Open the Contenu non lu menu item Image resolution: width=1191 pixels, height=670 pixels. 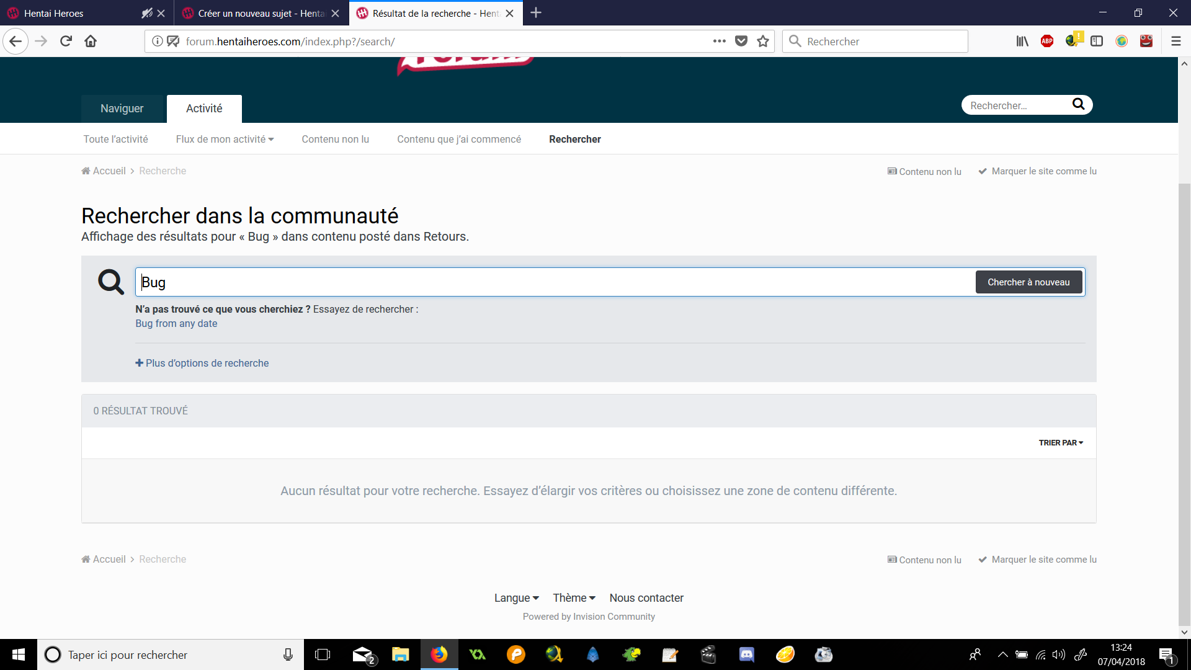(x=335, y=139)
